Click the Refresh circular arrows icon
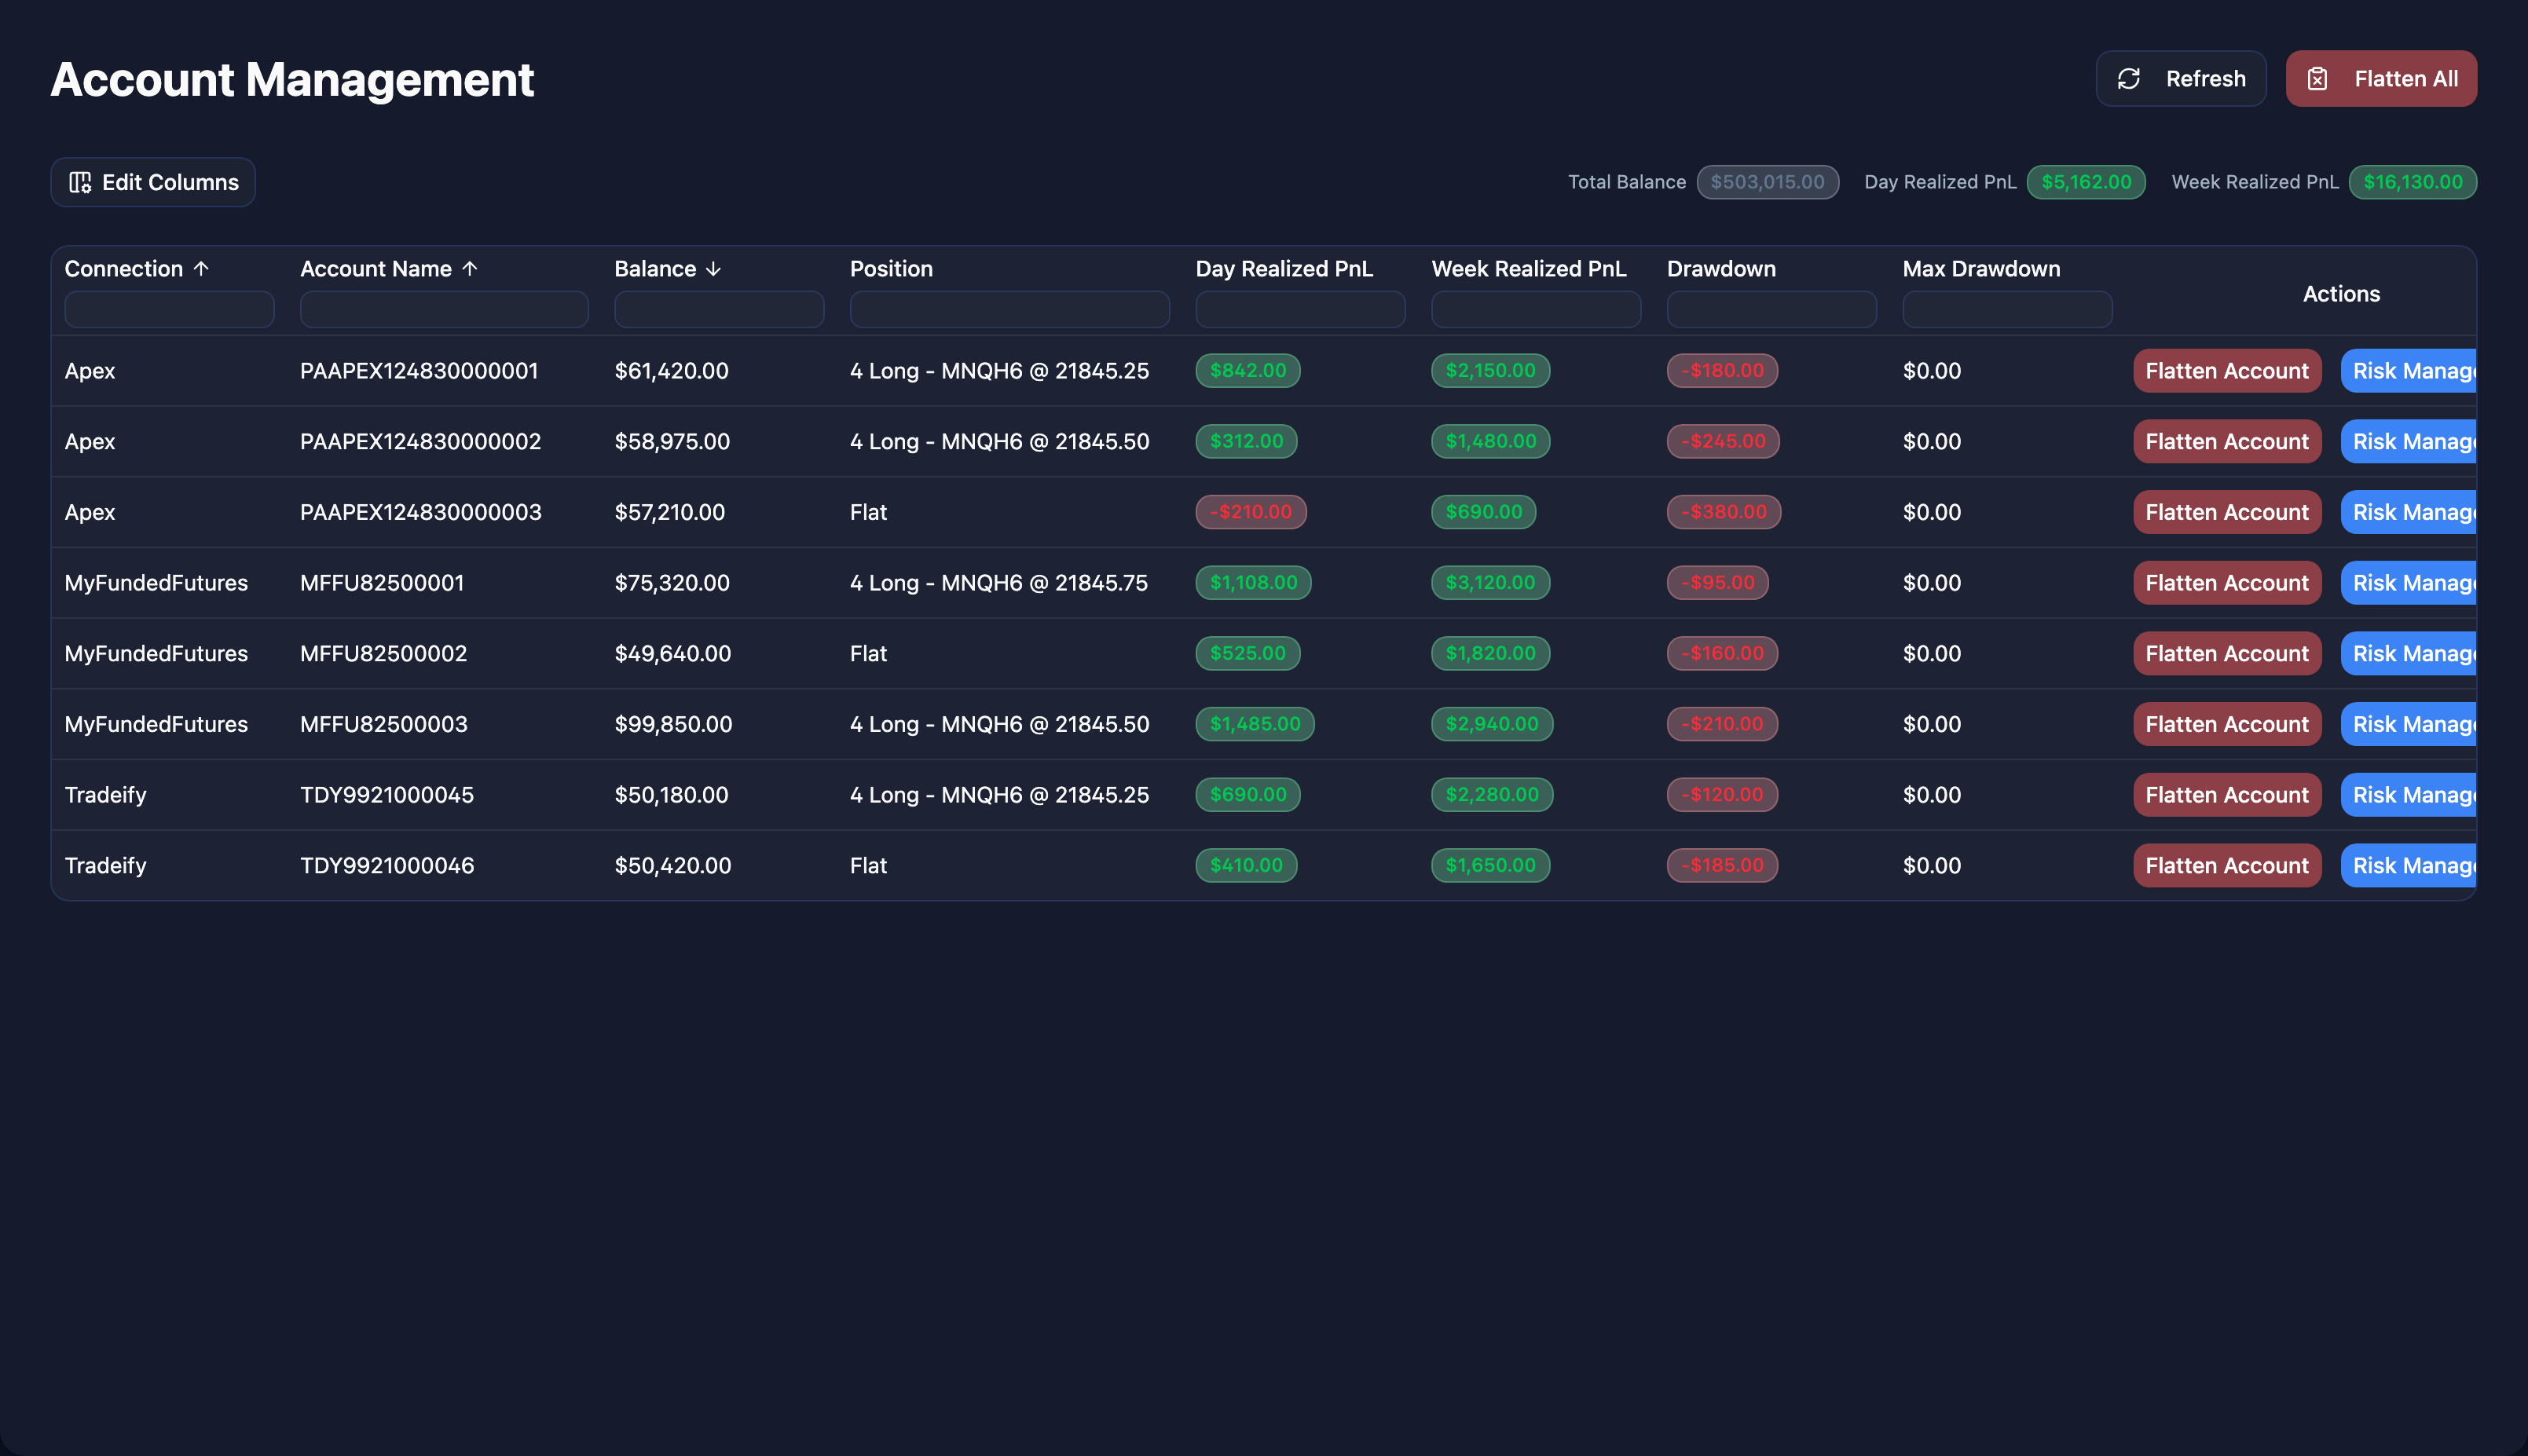 point(2129,79)
